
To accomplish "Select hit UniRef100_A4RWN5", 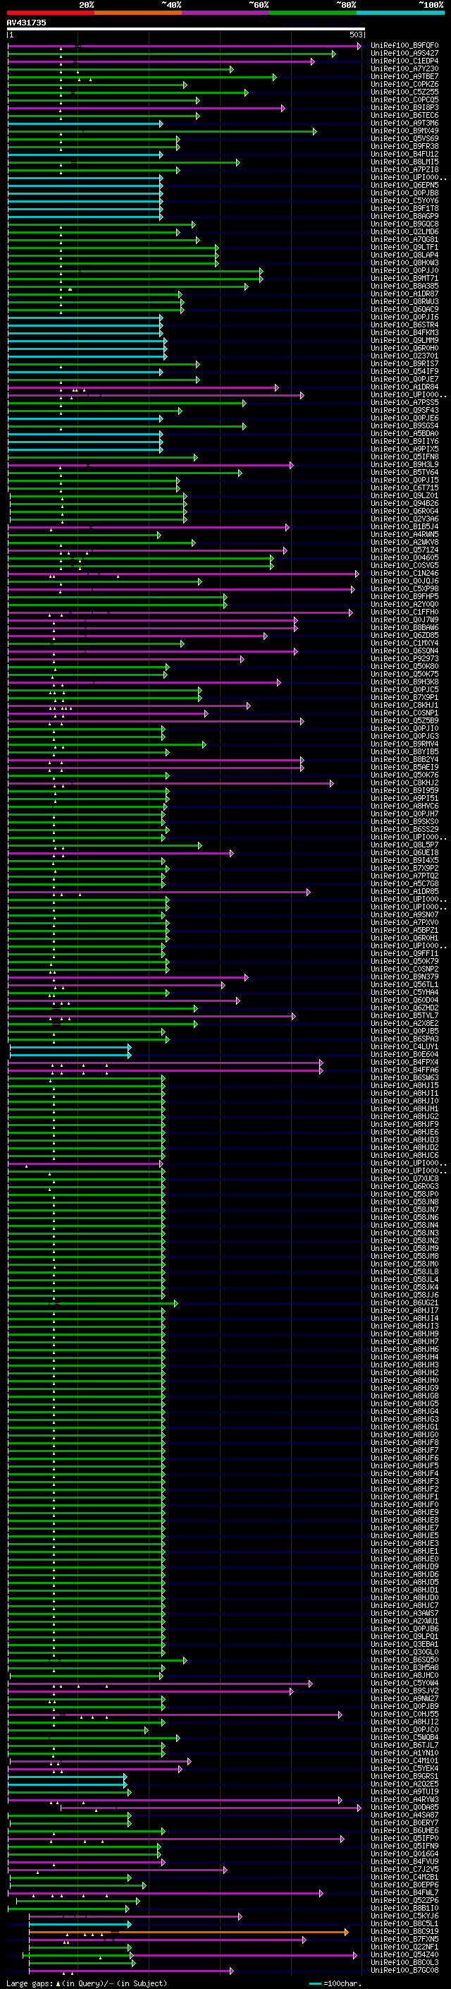I will [404, 534].
